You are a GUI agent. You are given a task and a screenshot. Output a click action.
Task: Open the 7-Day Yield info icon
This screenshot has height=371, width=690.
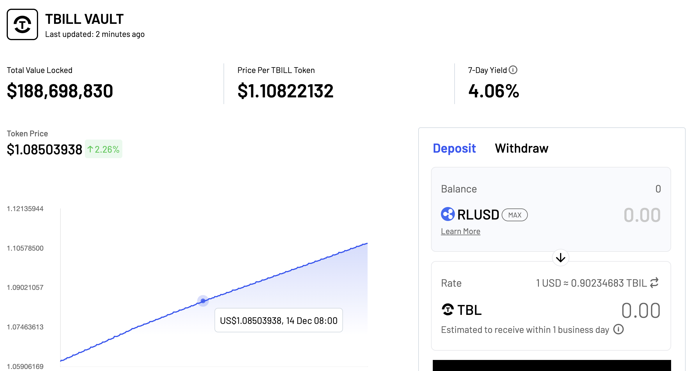tap(513, 70)
